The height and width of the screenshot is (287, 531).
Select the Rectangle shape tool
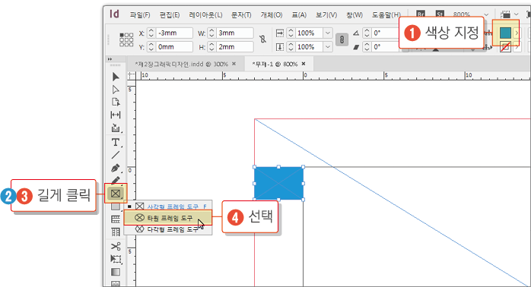coord(116,207)
